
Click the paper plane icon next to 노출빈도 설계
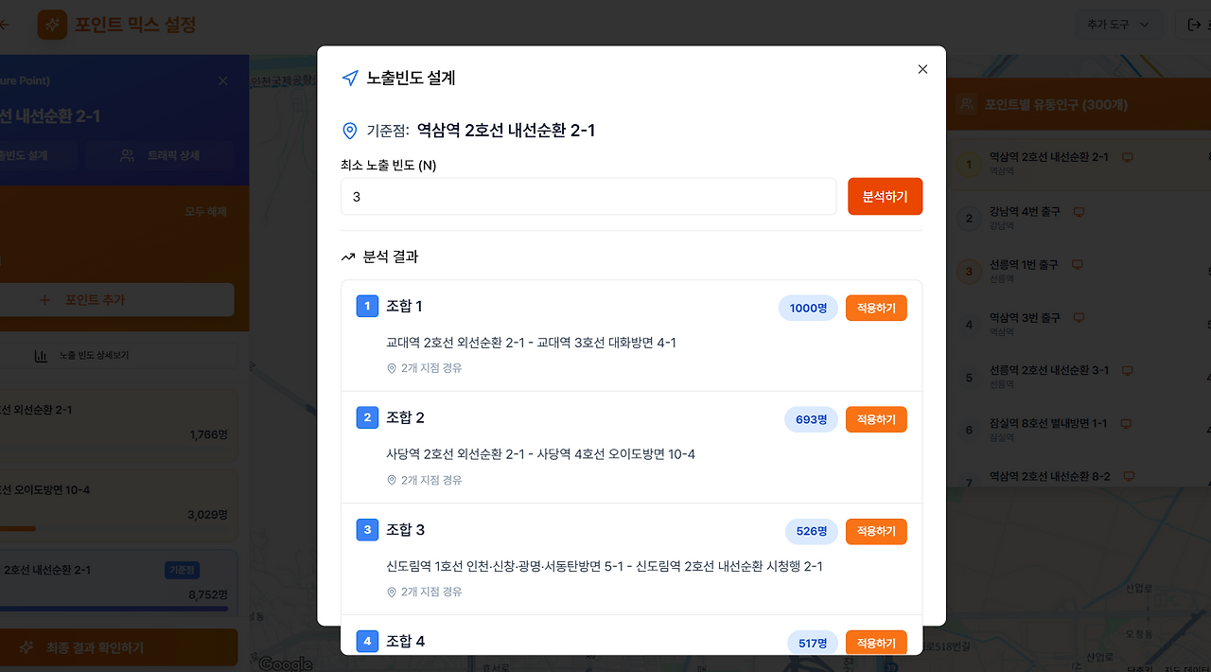350,78
